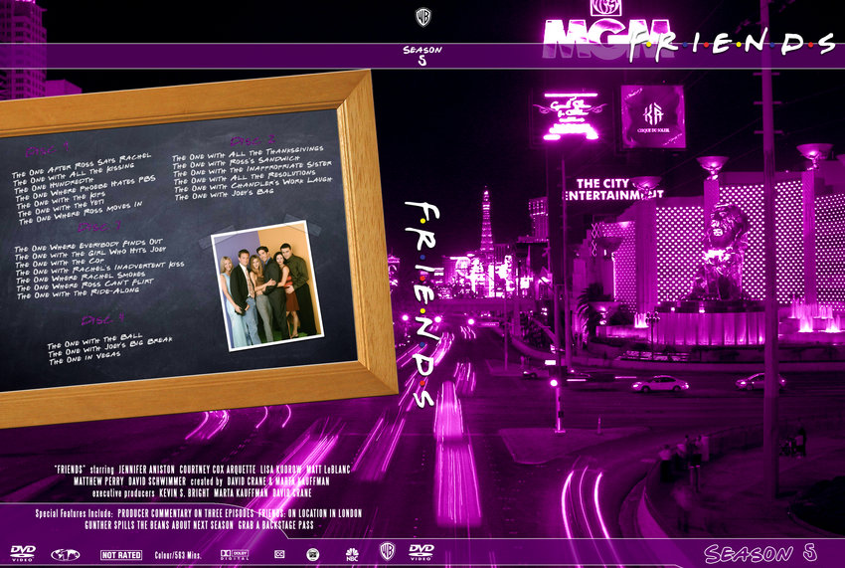This screenshot has width=845, height=568.
Task: Click the 'Disc 2' heading
Action: pyautogui.click(x=253, y=140)
